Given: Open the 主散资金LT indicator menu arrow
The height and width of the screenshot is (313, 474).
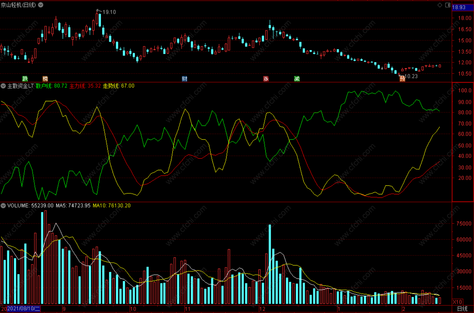Looking at the screenshot, I should 3,86.
